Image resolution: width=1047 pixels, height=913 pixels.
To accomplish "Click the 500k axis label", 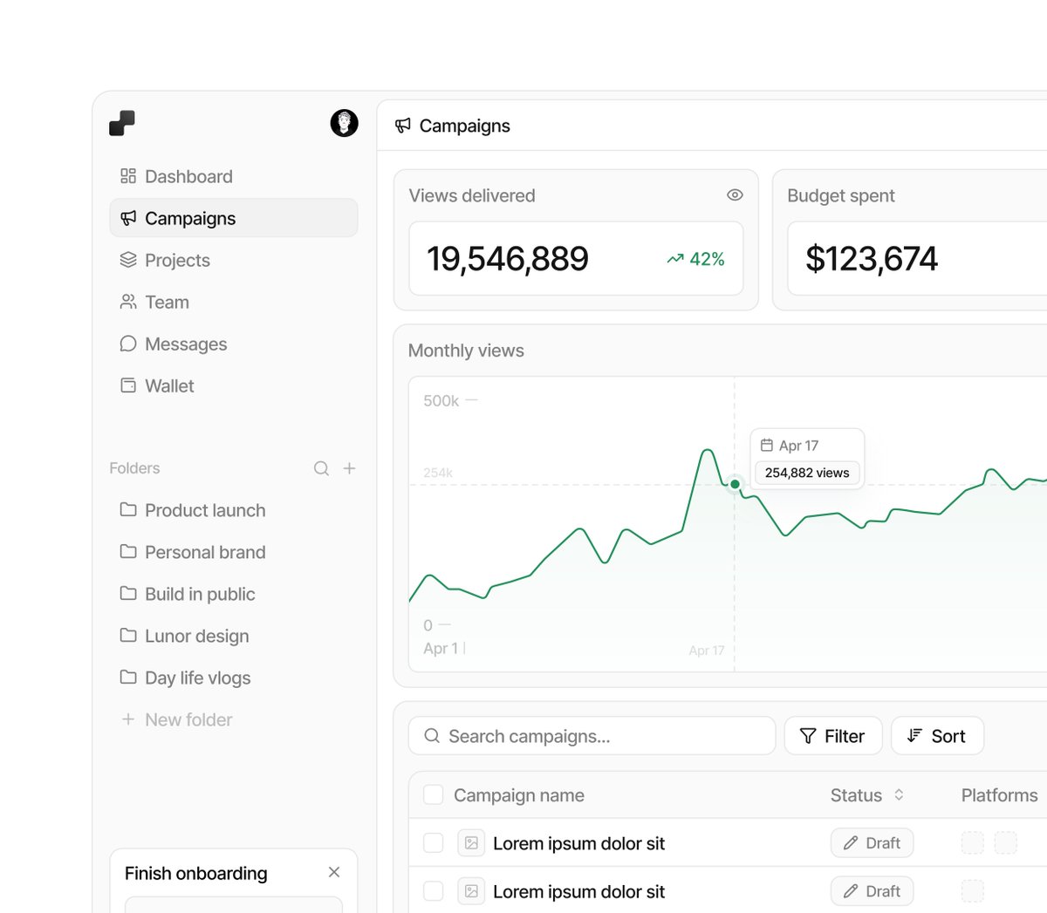I will click(x=441, y=401).
